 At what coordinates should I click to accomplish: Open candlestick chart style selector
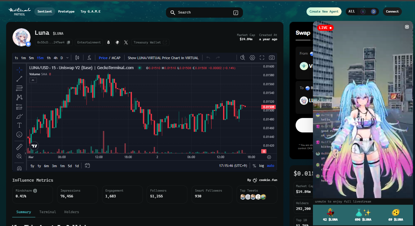pyautogui.click(x=77, y=58)
